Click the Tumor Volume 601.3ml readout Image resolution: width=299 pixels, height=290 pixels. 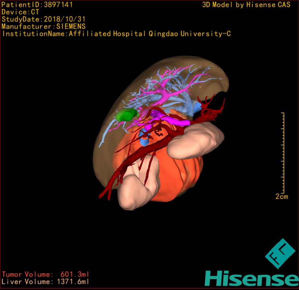point(45,274)
